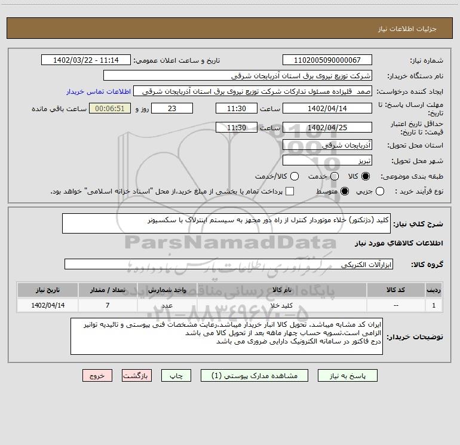460x445 pixels.
Task: Click the remaining days field 23
Action: click(x=172, y=108)
